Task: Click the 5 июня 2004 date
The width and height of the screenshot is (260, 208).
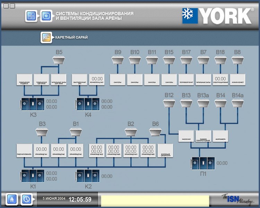Action: [54, 199]
